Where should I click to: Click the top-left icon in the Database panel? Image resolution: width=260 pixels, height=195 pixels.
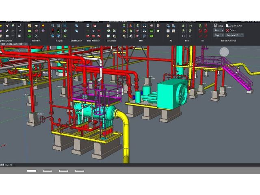pos(108,26)
